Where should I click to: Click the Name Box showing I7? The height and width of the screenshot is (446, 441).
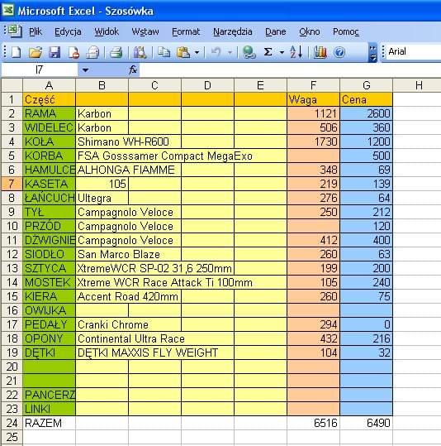point(39,70)
